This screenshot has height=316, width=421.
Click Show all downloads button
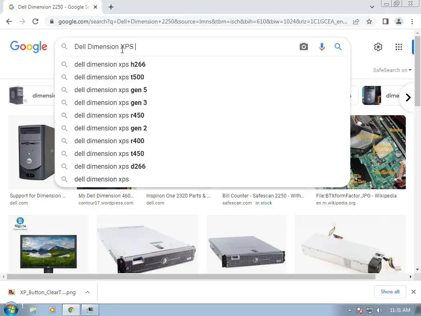coord(390,292)
